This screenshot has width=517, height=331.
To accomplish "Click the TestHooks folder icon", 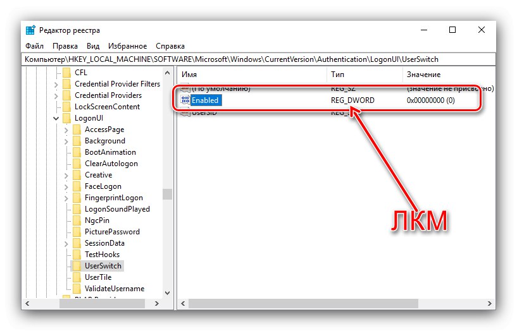I will [77, 255].
